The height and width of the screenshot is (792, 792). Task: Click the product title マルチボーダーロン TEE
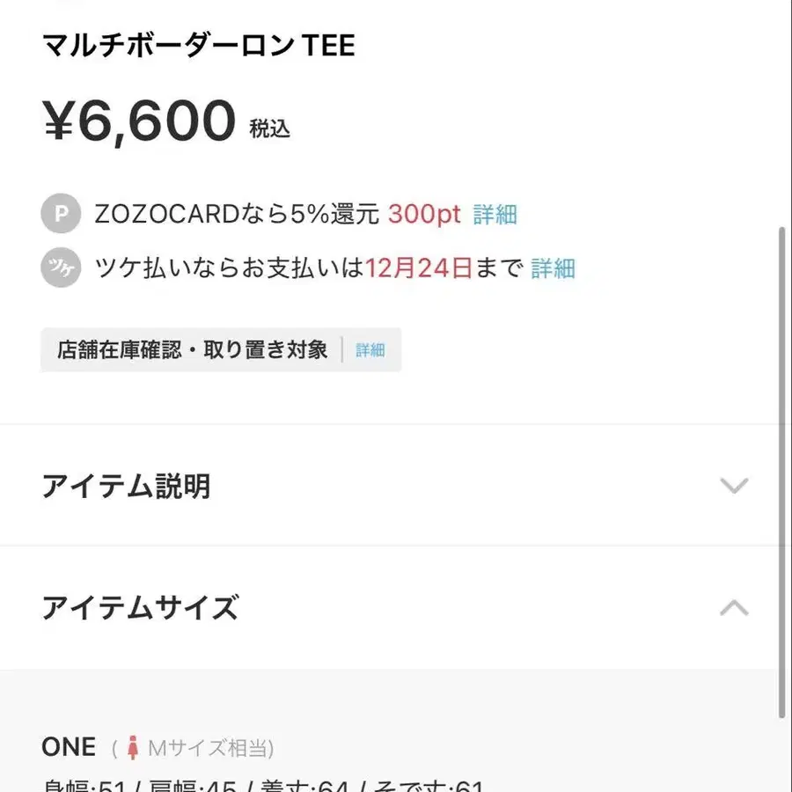coord(199,46)
